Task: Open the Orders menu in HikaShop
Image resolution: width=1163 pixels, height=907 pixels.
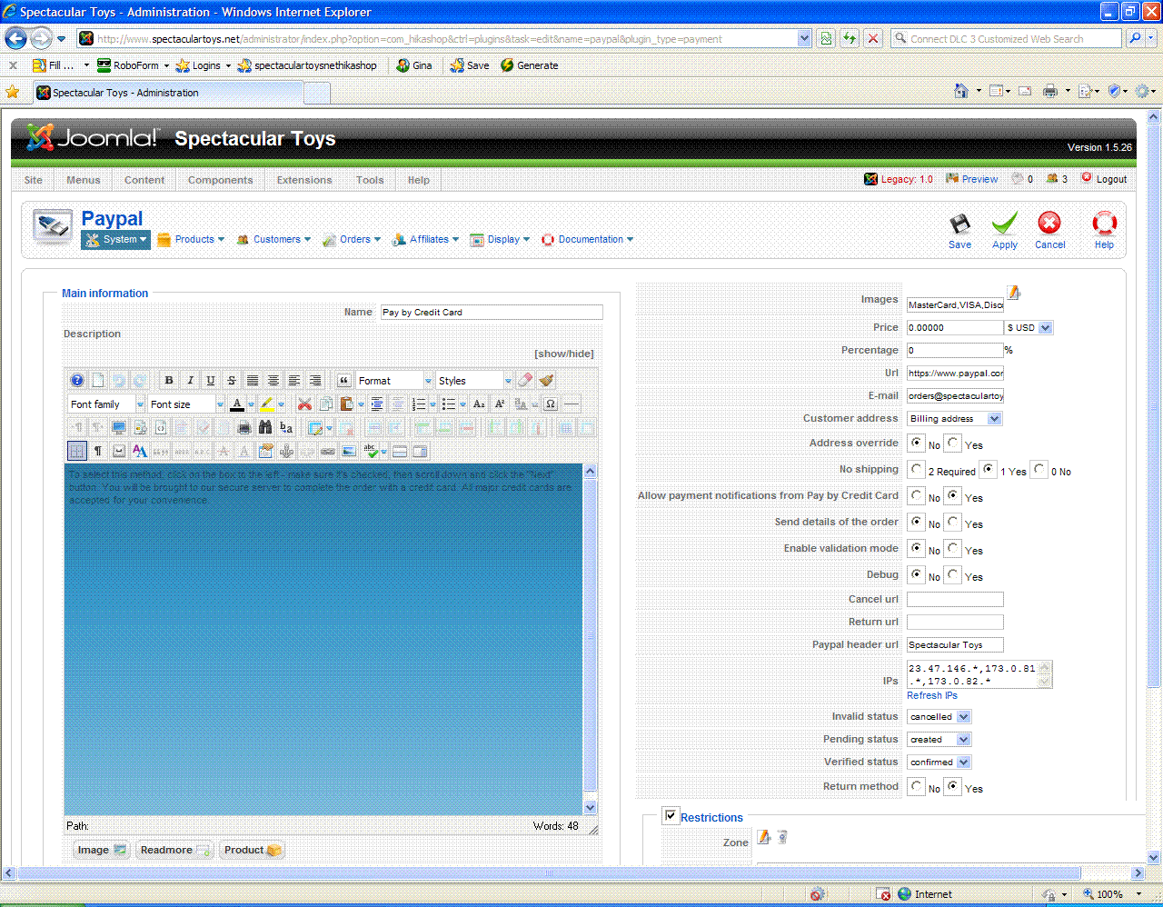Action: tap(352, 240)
